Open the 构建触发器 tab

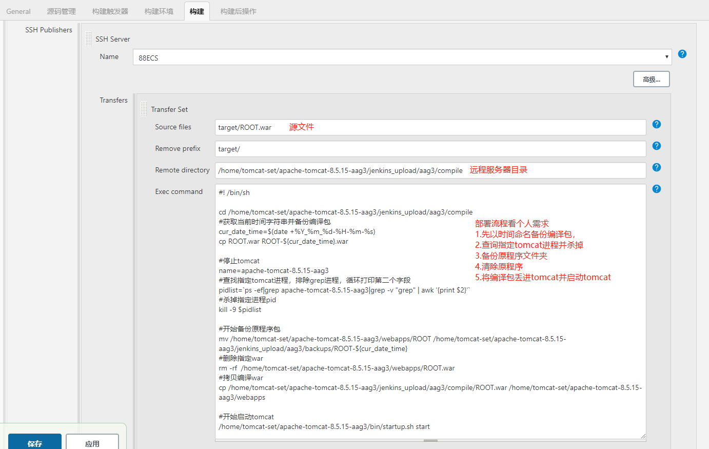[109, 11]
